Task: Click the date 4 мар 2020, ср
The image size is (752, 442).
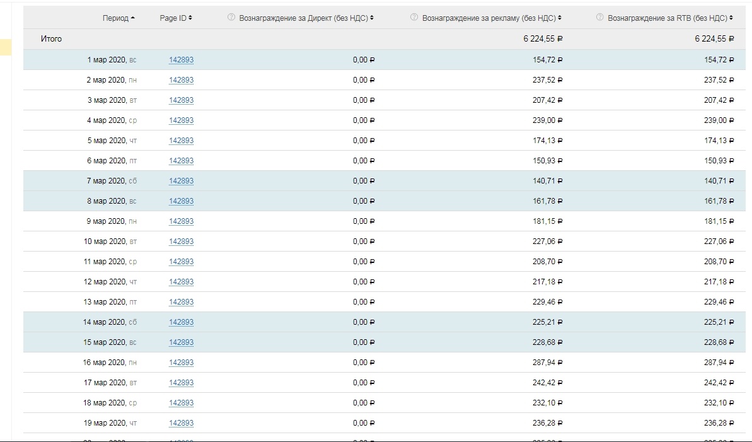Action: tap(112, 120)
